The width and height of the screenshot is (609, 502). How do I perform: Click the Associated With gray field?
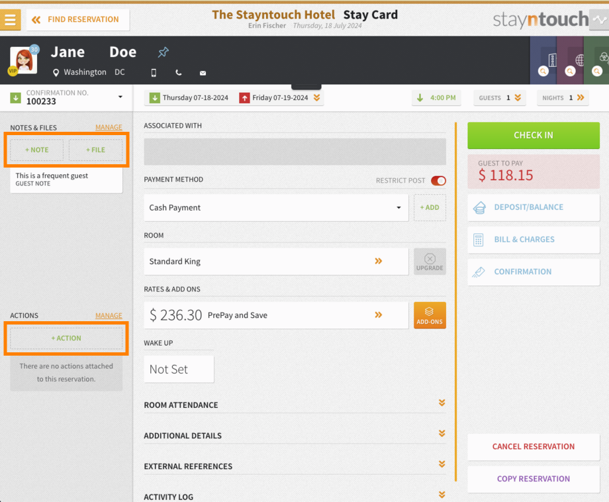point(295,152)
